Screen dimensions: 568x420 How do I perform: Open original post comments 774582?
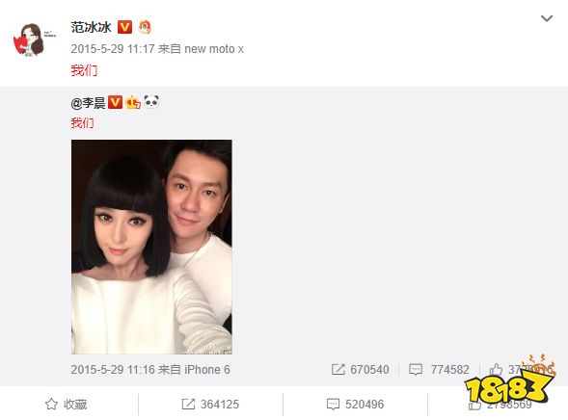439,370
